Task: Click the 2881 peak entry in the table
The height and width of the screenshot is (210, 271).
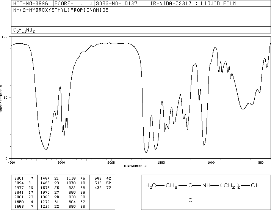Action: tap(24, 197)
